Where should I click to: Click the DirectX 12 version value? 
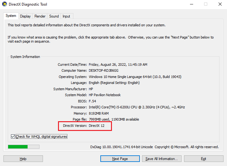click(x=97, y=126)
